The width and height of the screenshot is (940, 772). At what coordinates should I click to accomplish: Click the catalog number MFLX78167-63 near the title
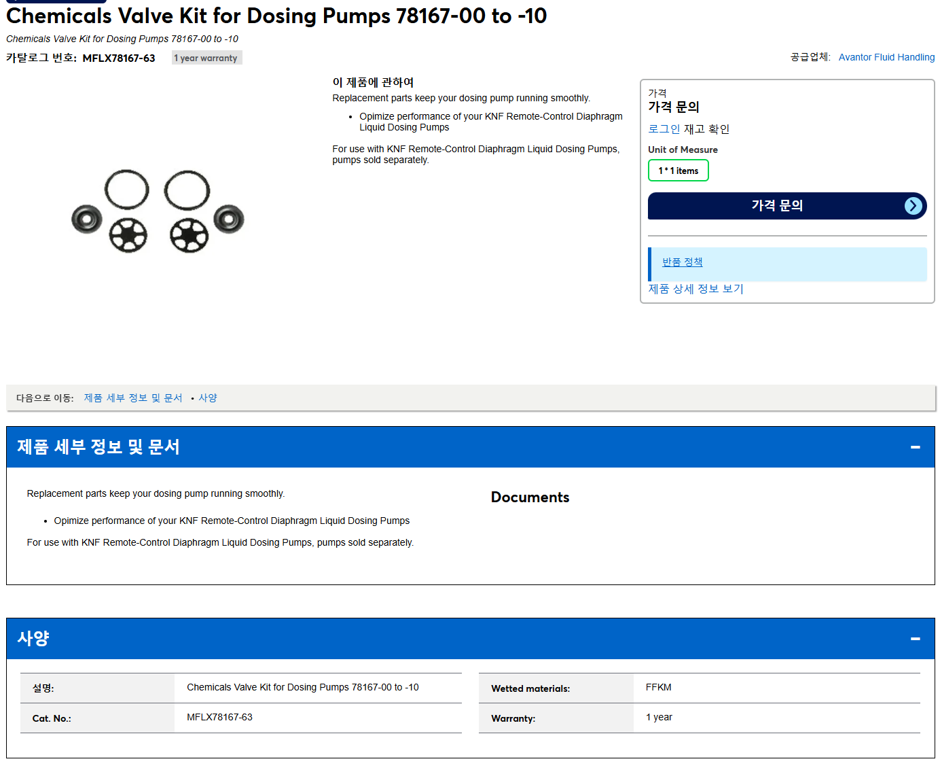[x=119, y=58]
